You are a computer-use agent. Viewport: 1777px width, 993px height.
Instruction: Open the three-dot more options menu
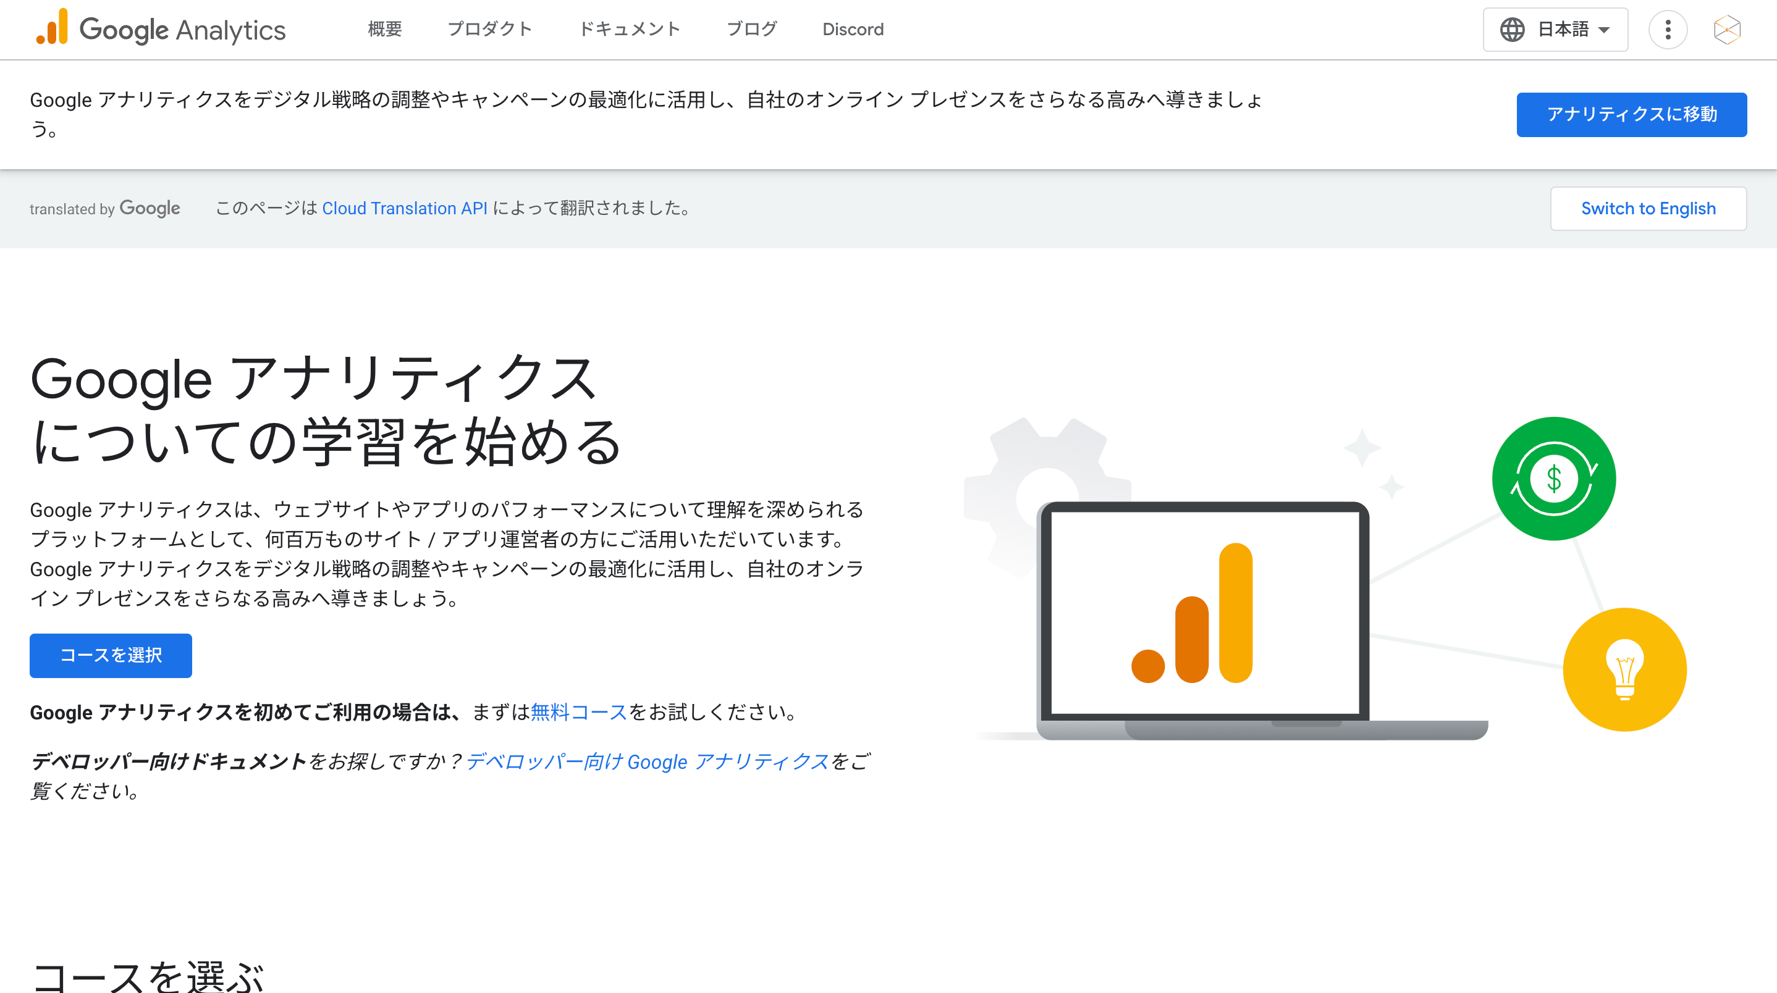click(x=1667, y=30)
